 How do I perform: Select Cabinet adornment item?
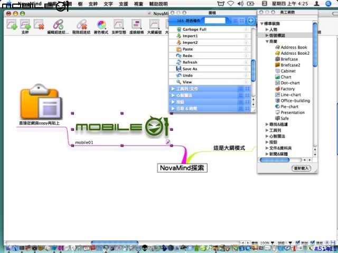tap(285, 71)
